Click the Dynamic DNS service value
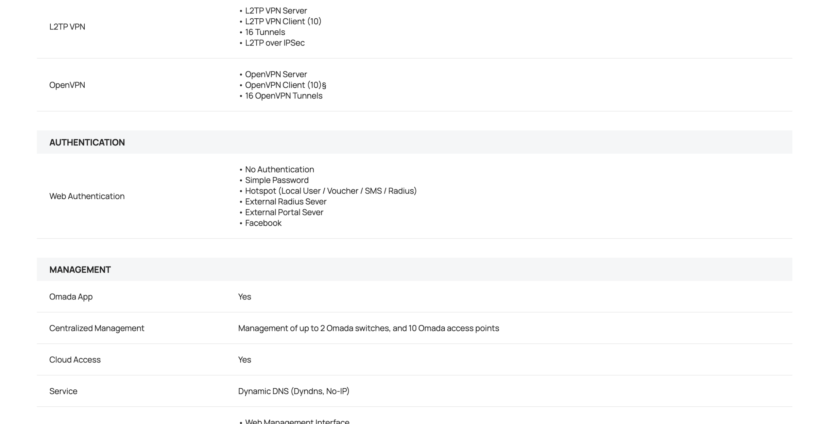Image resolution: width=821 pixels, height=424 pixels. click(x=293, y=391)
